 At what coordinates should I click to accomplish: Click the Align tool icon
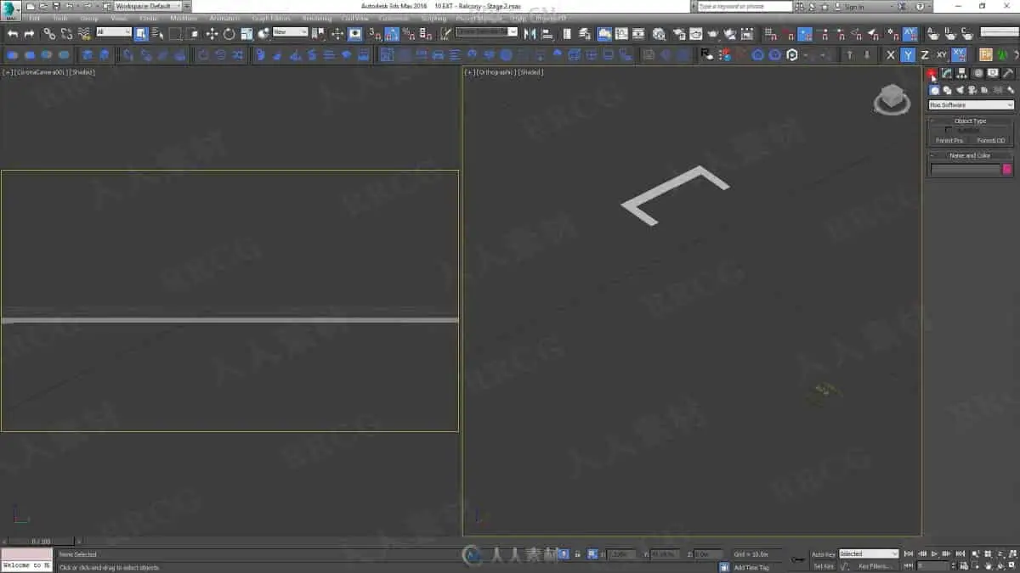[547, 34]
